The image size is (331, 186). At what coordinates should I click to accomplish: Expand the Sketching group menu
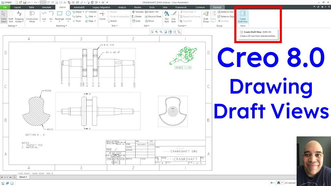coord(61,26)
